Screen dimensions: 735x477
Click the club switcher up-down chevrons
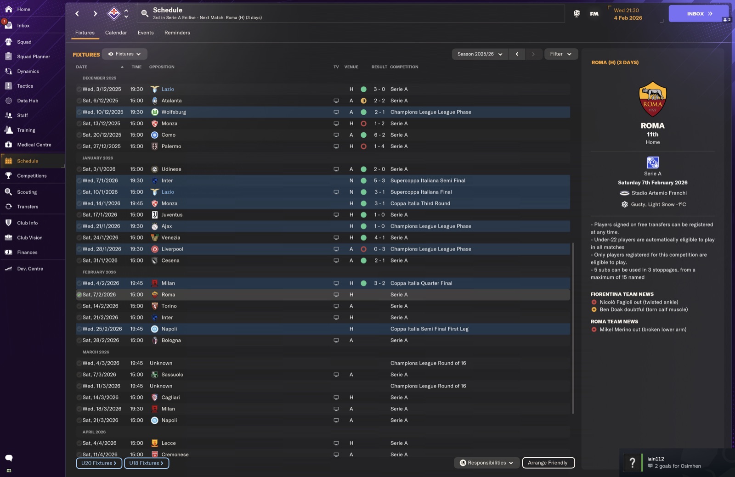click(126, 13)
